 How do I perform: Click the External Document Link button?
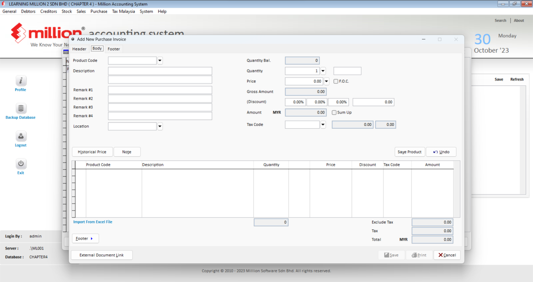tap(102, 255)
